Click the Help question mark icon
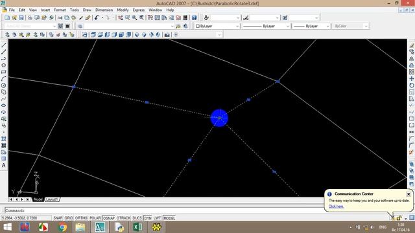Viewport: 415px width, 233px height. click(x=195, y=17)
